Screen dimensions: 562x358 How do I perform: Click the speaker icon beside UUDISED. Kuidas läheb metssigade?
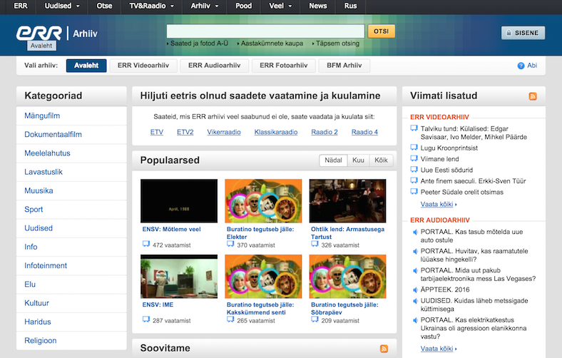coord(415,301)
